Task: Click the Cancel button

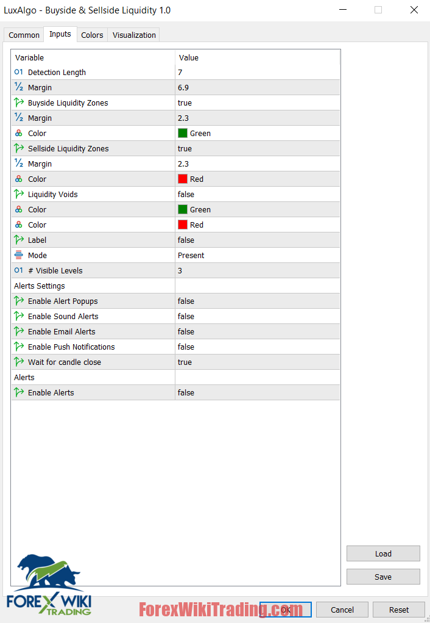Action: tap(342, 610)
